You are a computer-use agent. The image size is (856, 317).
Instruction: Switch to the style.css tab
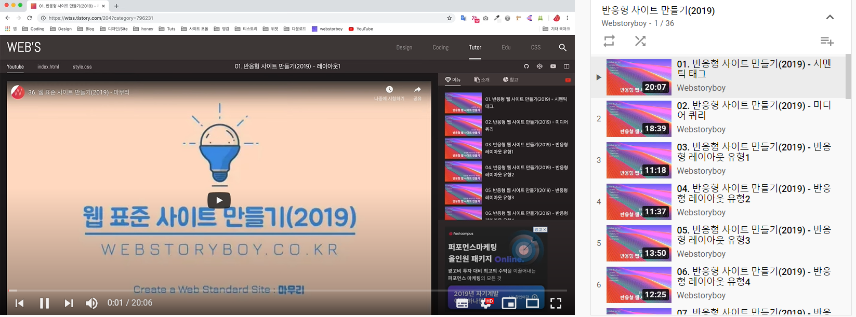click(x=82, y=67)
